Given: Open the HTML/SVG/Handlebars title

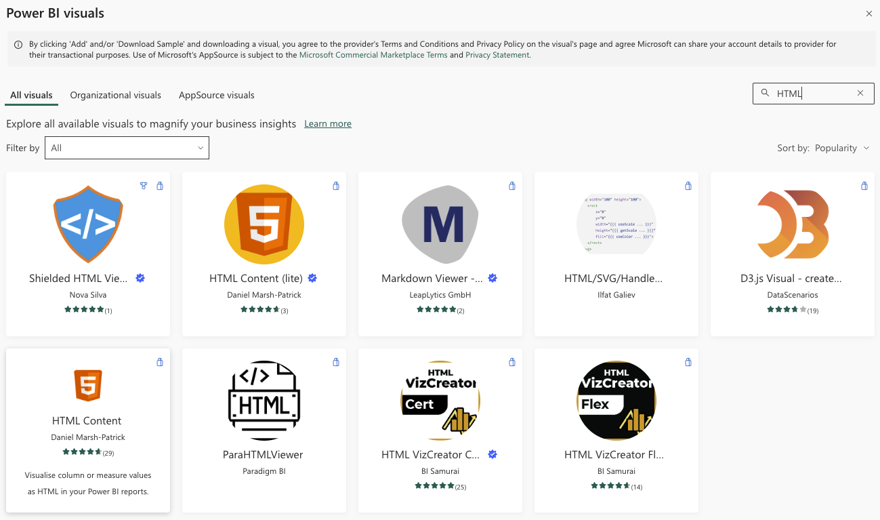Looking at the screenshot, I should pyautogui.click(x=614, y=278).
